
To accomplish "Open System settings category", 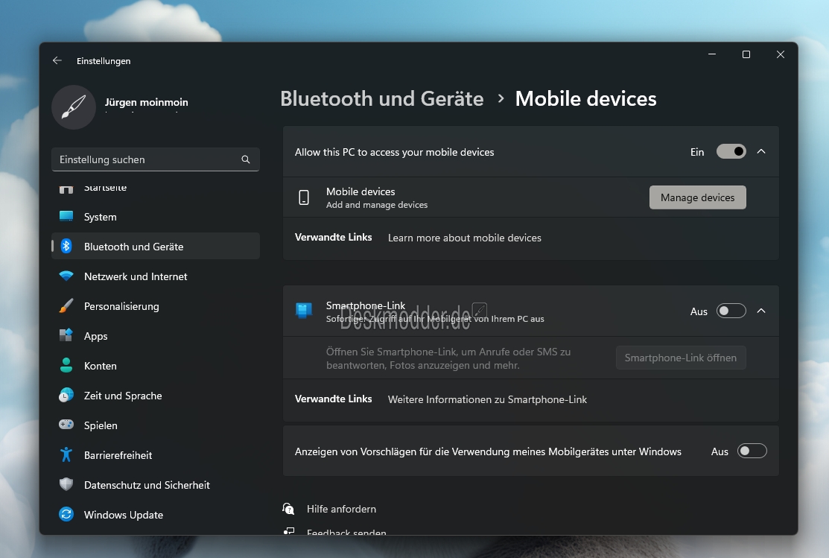I will (156, 217).
